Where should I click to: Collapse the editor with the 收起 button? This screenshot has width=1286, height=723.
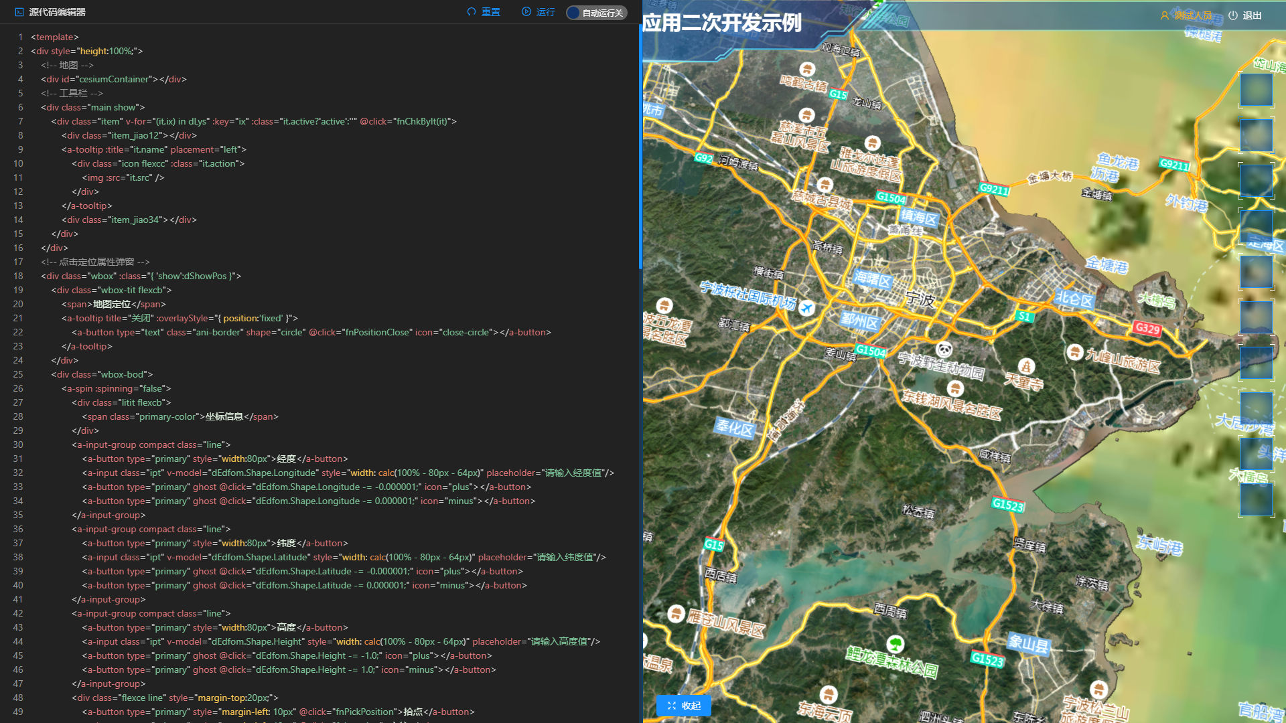click(683, 706)
